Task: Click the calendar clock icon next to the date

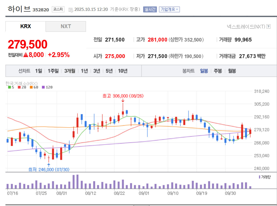Action: point(71,10)
